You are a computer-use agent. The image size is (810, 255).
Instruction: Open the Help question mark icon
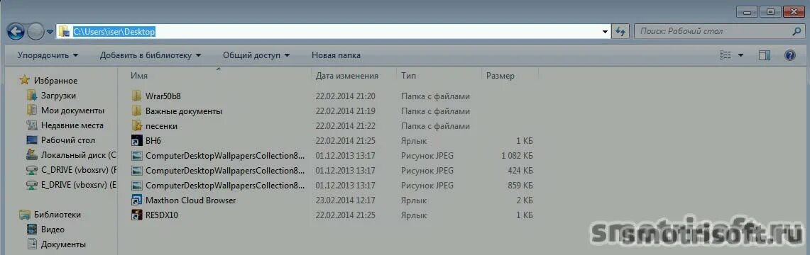(790, 55)
